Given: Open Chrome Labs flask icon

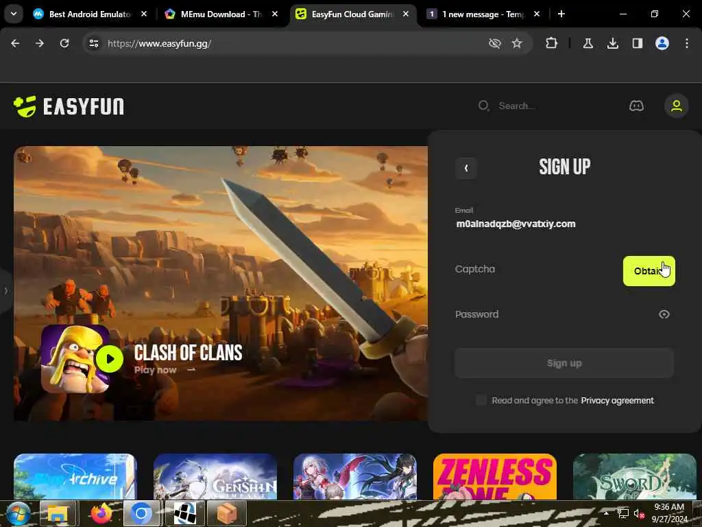Looking at the screenshot, I should (x=588, y=43).
